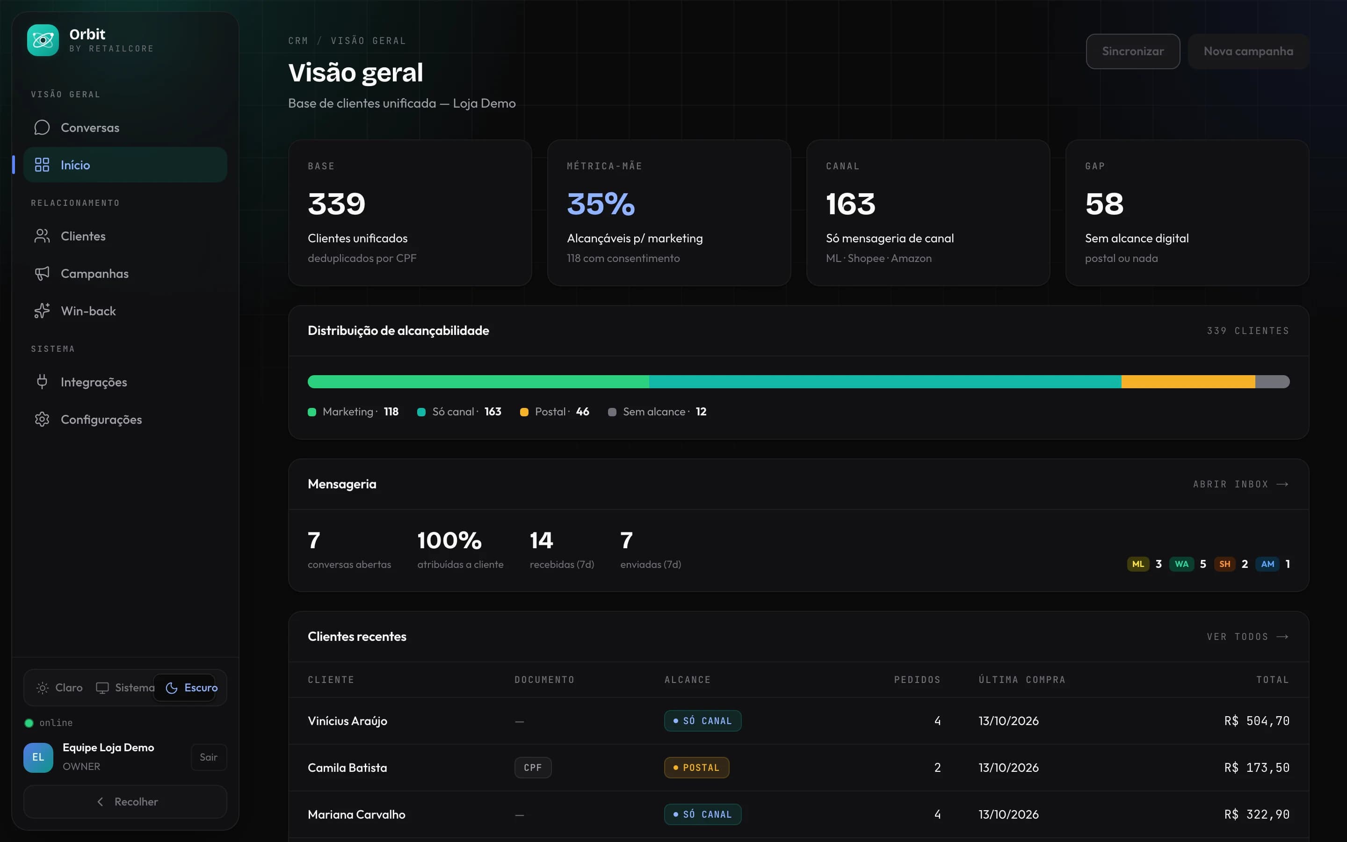The height and width of the screenshot is (842, 1347).
Task: Click the ML channel badge
Action: (x=1138, y=564)
